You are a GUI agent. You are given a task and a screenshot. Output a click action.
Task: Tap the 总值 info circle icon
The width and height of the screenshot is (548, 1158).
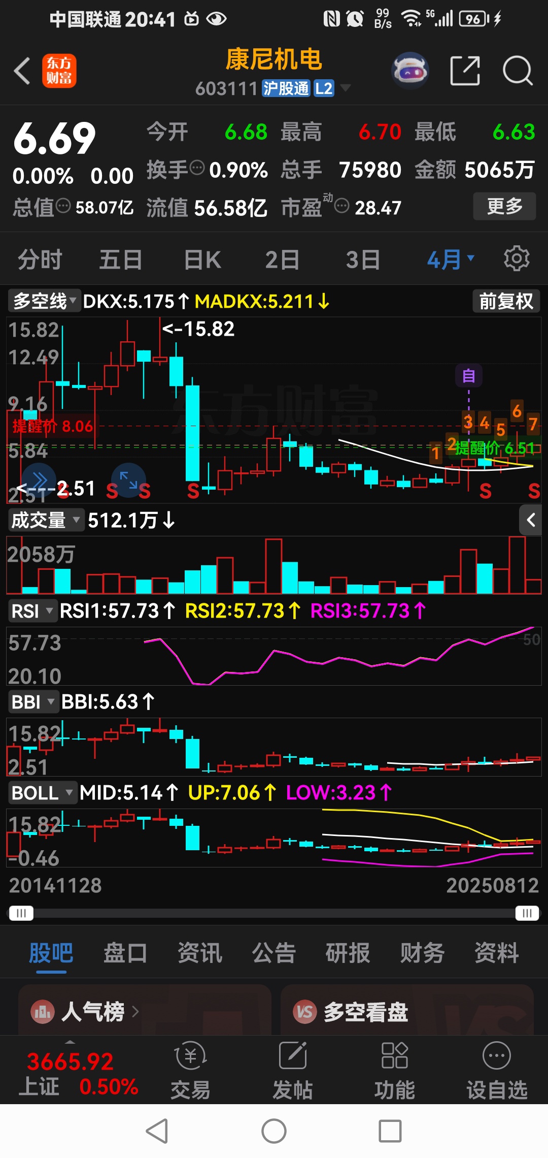63,206
